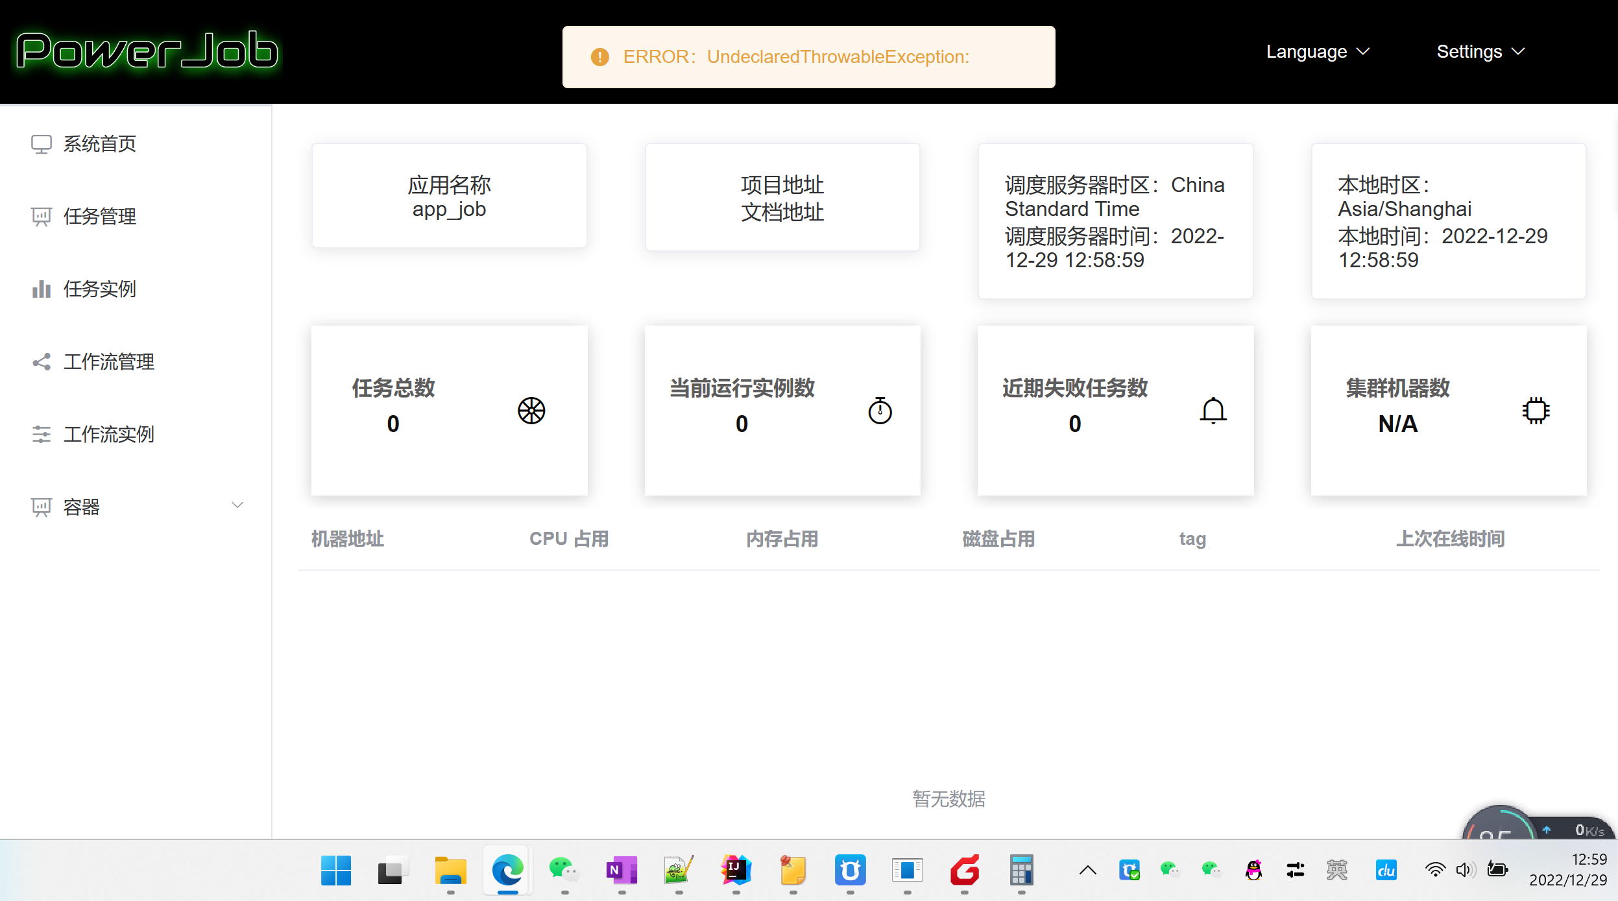Click the stopwatch icon on 当前运行实例数 card
This screenshot has width=1618, height=901.
pyautogui.click(x=880, y=410)
